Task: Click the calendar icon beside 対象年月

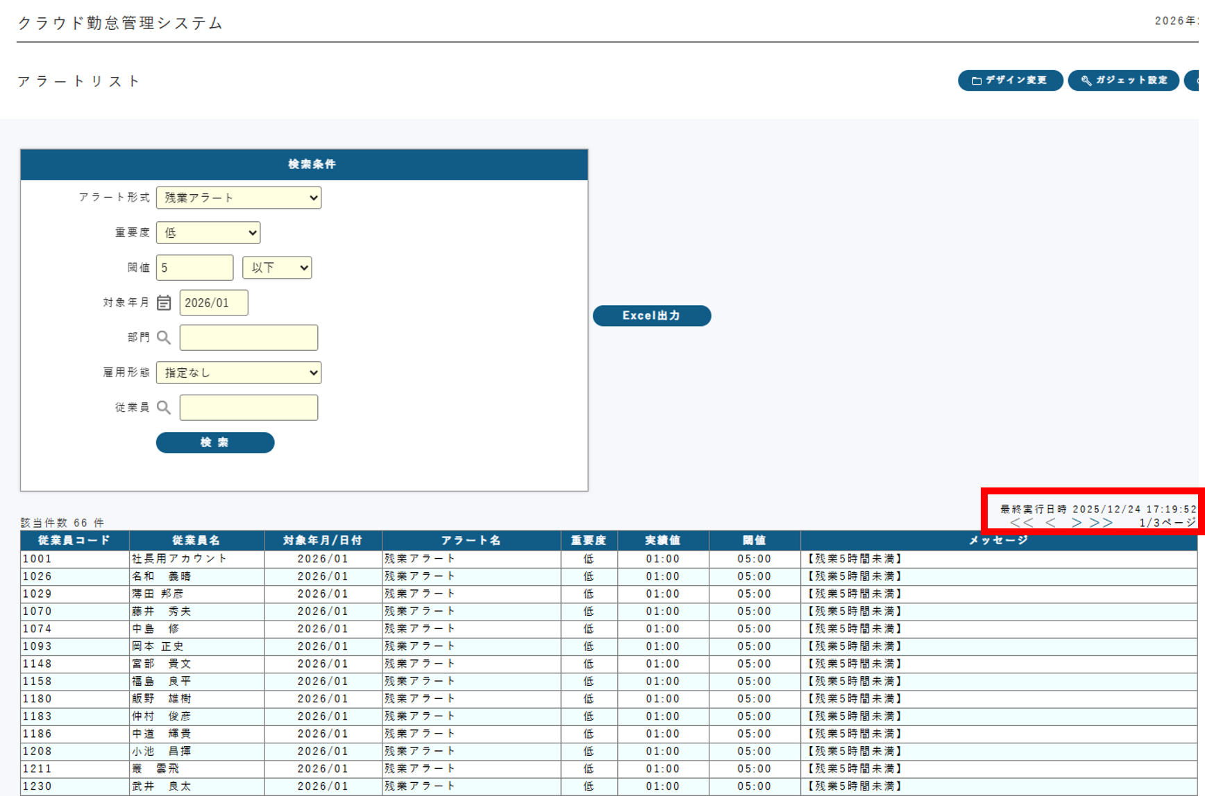Action: 164,303
